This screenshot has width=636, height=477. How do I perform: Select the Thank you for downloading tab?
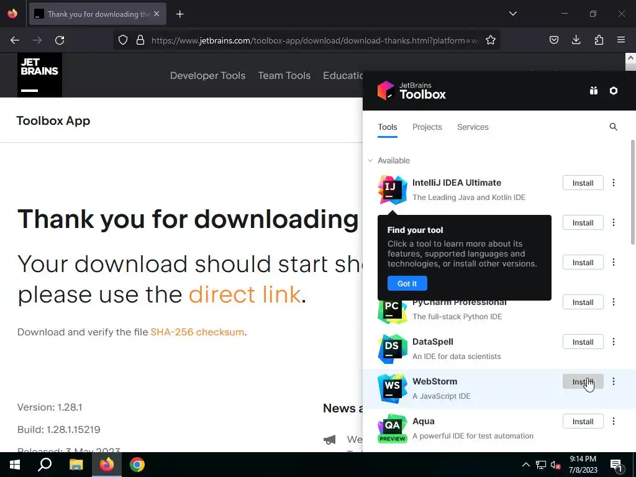coord(98,14)
